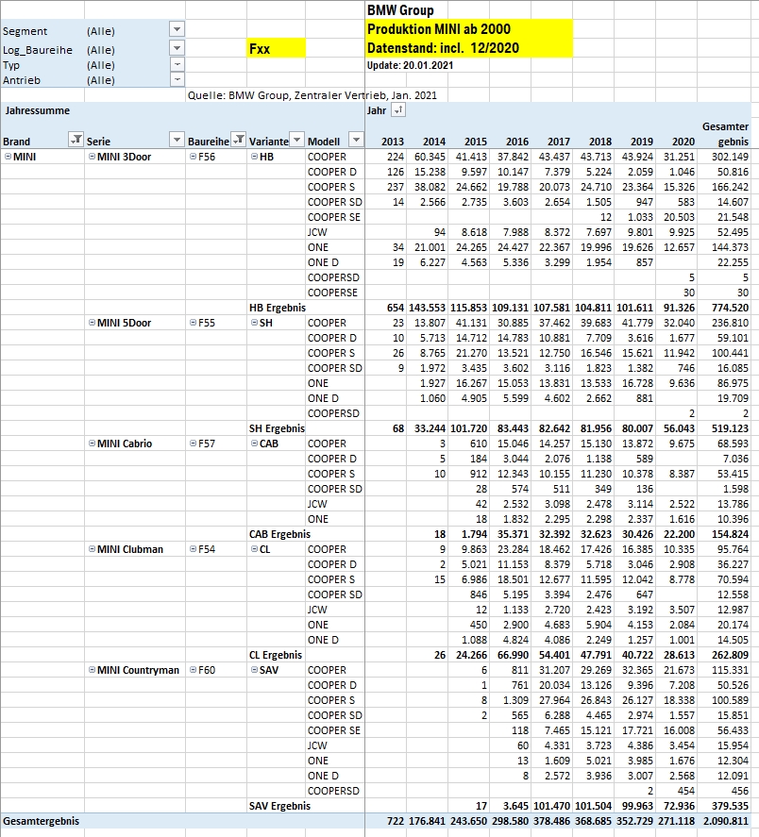The width and height of the screenshot is (759, 837).
Task: Open the Variante column filter button
Action: tap(296, 141)
